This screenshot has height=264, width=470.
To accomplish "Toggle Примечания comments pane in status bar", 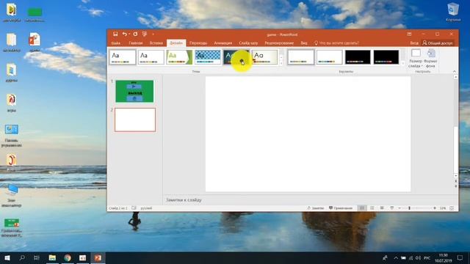I will (341, 208).
